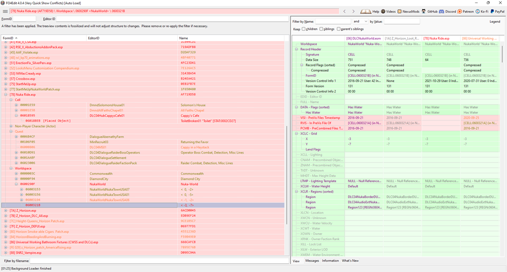This screenshot has width=507, height=272.
Task: Focus the Filter by Name field
Action: (x=333, y=21)
